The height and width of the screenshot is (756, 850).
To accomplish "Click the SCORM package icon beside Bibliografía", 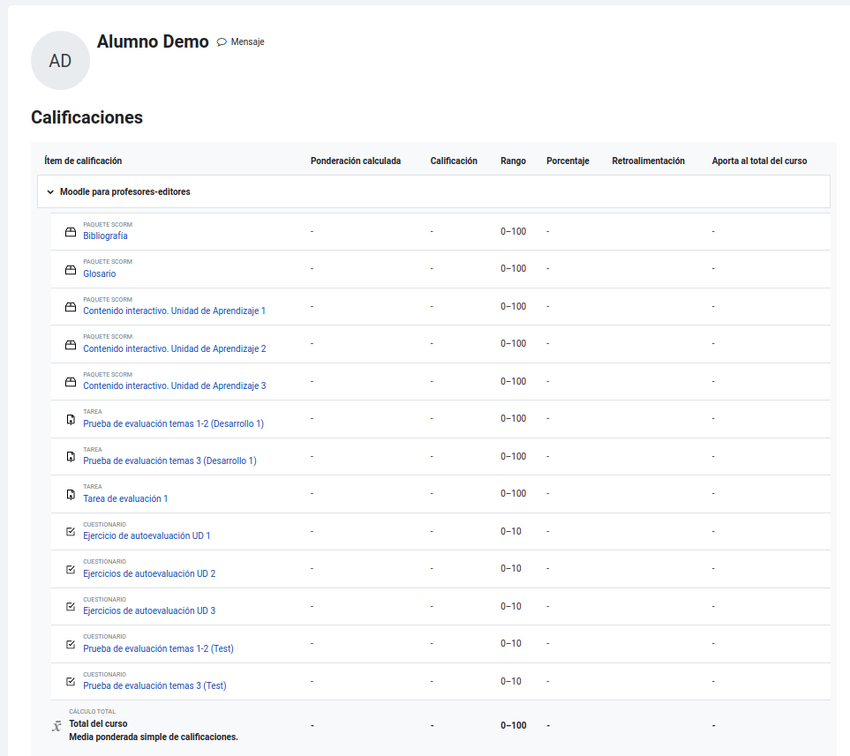I will coord(71,232).
